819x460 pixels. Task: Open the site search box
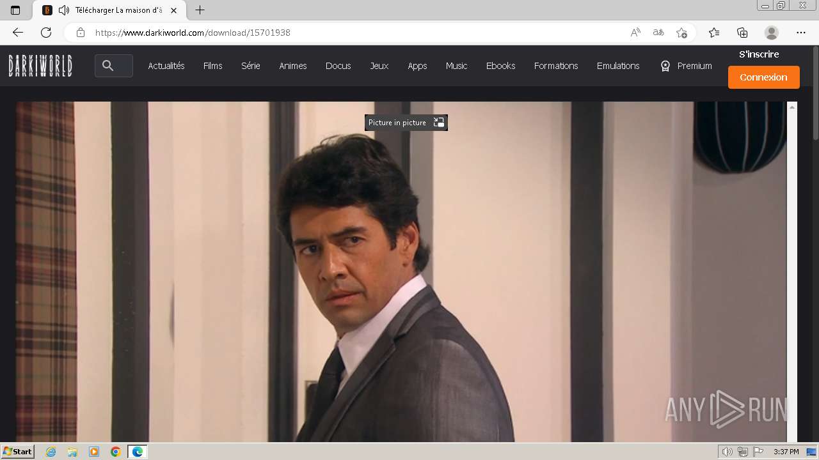(x=114, y=66)
